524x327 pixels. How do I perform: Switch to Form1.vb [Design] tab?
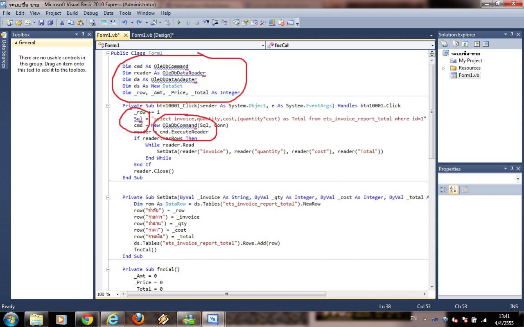(152, 35)
